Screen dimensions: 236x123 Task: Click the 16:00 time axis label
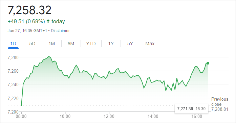[x=197, y=116]
